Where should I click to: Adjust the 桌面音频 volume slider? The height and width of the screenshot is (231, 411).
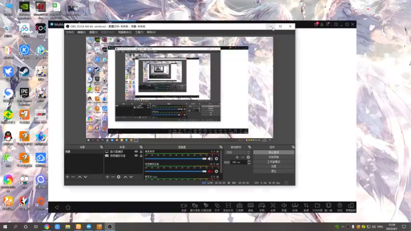176,159
